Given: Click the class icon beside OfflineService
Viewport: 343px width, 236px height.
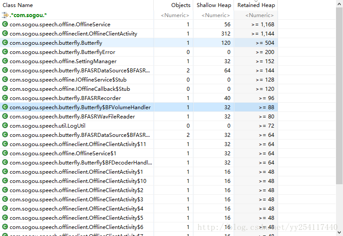Looking at the screenshot, I should 5,25.
